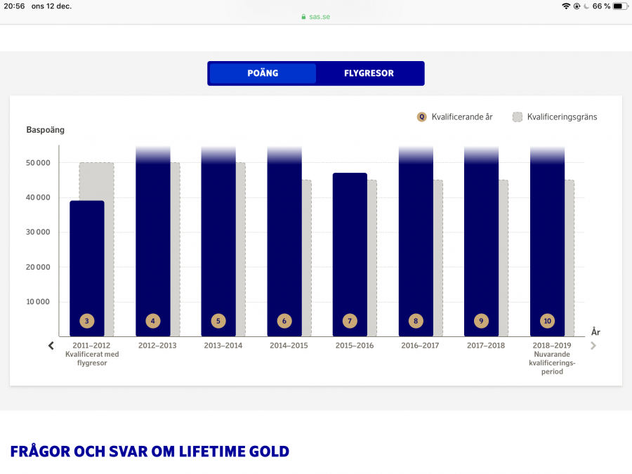Tap the sas.se address bar

315,16
